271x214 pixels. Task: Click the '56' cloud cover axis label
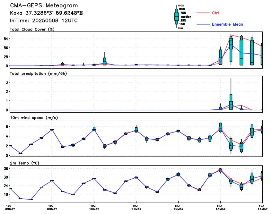coord(6,48)
